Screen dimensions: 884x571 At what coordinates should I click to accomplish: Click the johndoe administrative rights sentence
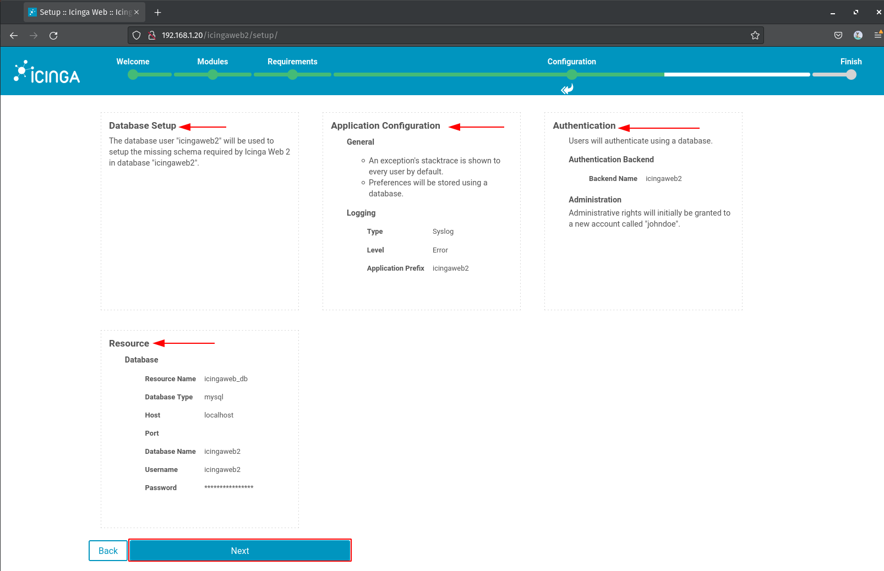point(650,218)
